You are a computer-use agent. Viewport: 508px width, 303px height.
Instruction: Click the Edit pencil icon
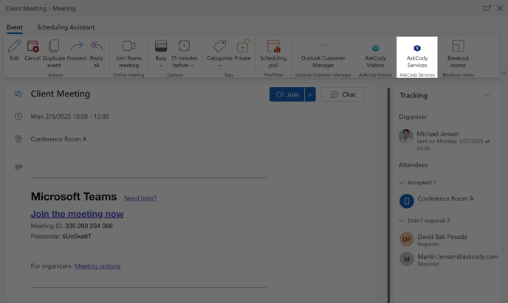pos(14,46)
